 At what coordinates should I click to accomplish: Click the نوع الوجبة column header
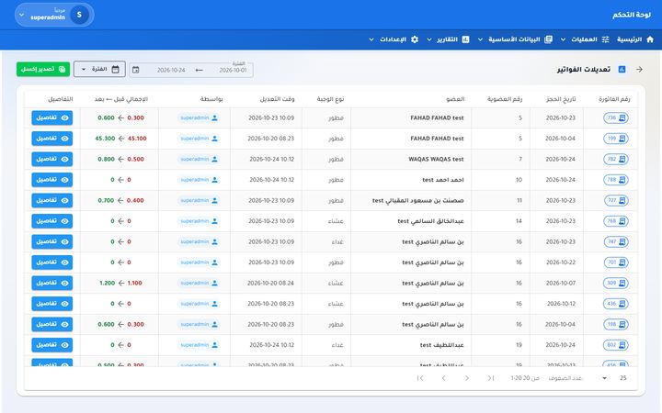pos(330,99)
